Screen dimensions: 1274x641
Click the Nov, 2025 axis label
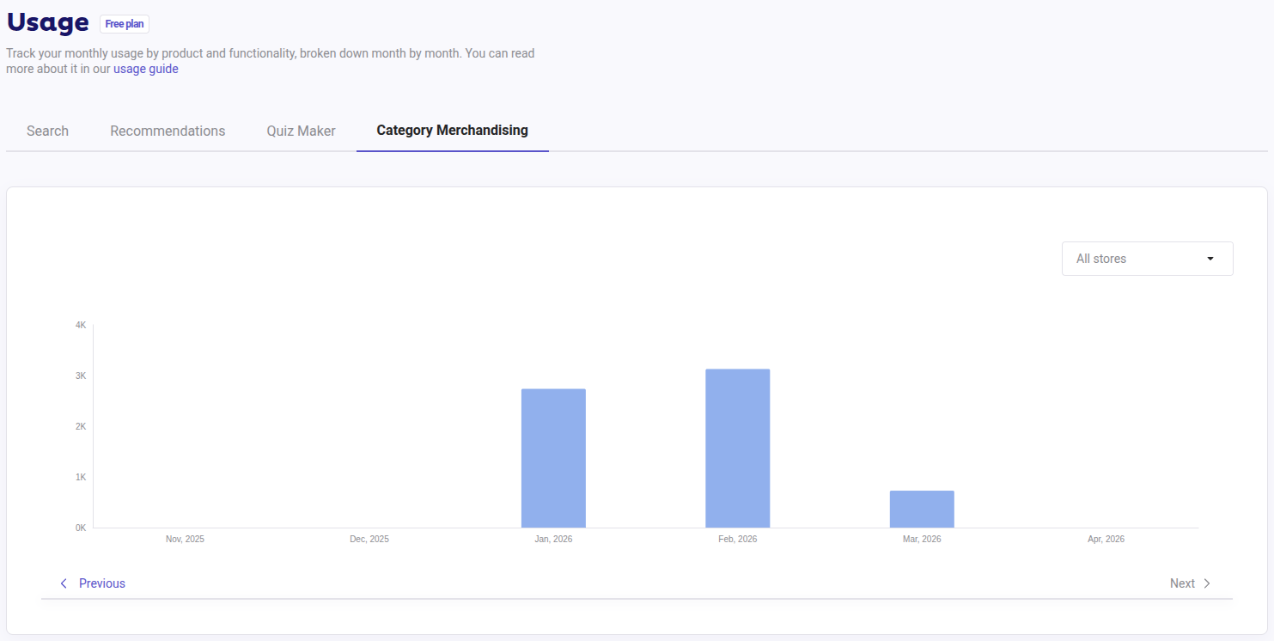pos(185,539)
